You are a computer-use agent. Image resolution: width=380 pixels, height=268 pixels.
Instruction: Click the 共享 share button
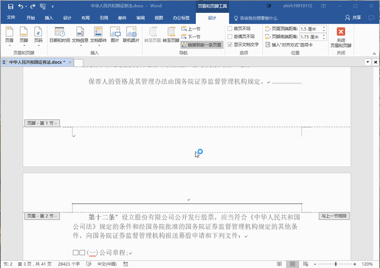(x=353, y=18)
